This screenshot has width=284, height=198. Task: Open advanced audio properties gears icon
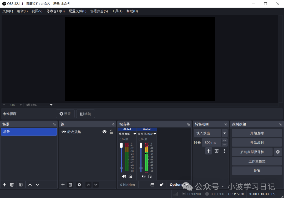[x=161, y=185]
